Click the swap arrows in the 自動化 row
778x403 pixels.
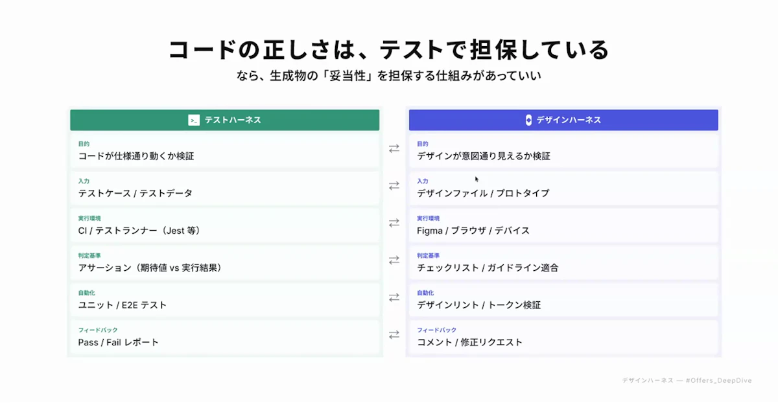tap(394, 297)
